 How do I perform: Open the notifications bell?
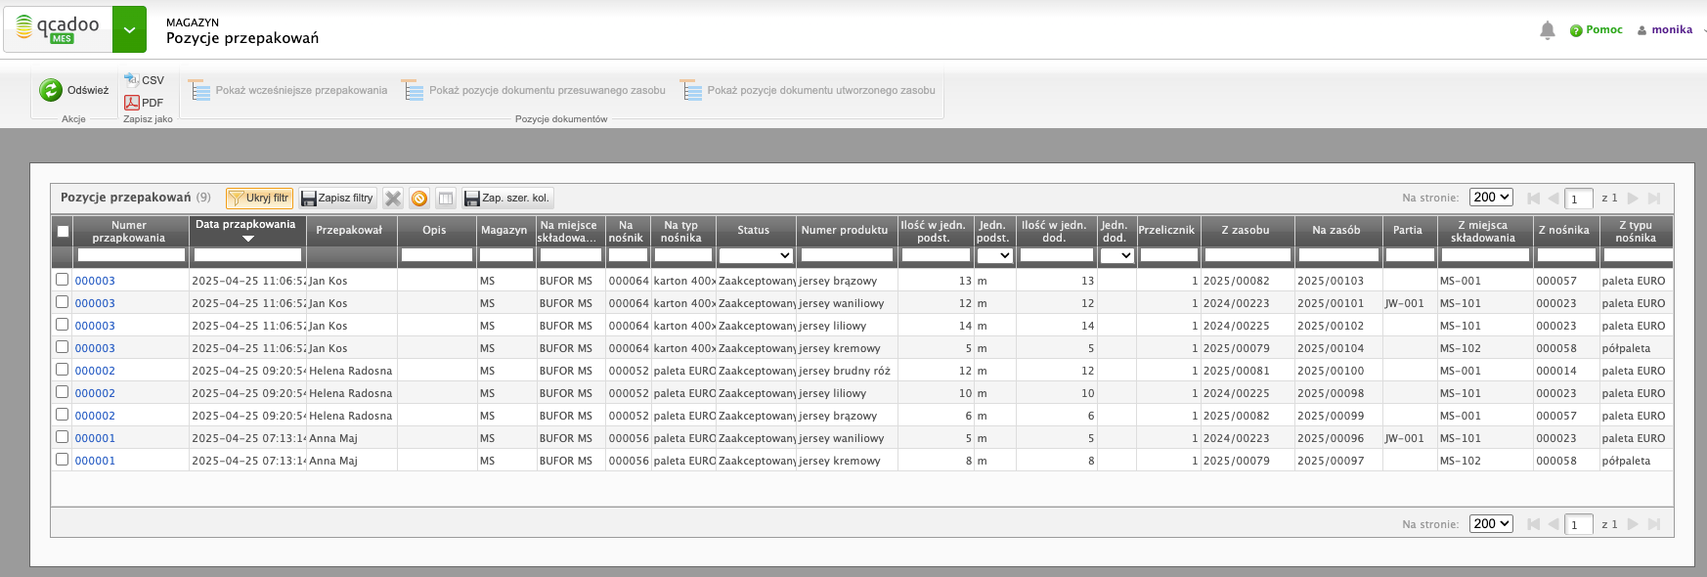click(1547, 30)
